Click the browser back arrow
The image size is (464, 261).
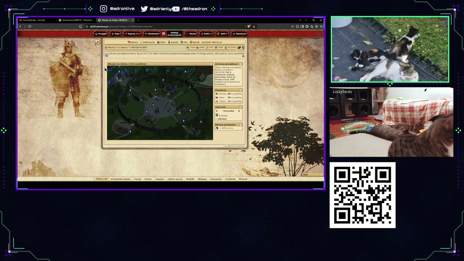point(20,26)
